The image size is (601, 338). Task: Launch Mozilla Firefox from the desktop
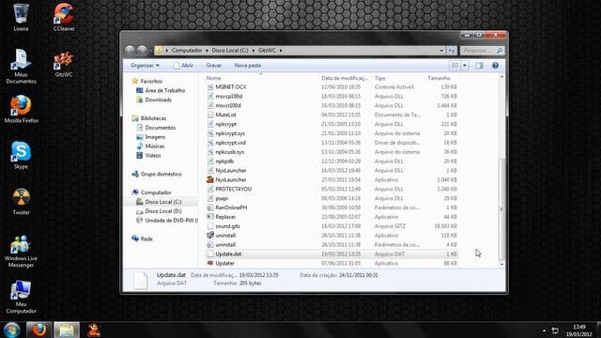[21, 109]
